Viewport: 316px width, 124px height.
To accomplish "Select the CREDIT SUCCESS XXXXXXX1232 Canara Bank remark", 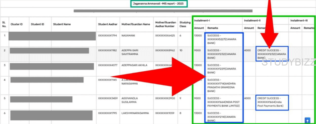I will [x=272, y=54].
